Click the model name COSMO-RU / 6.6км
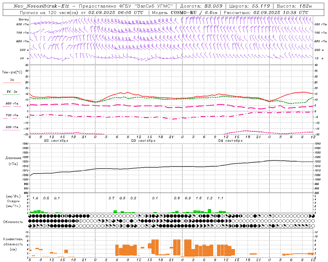 click(x=194, y=13)
